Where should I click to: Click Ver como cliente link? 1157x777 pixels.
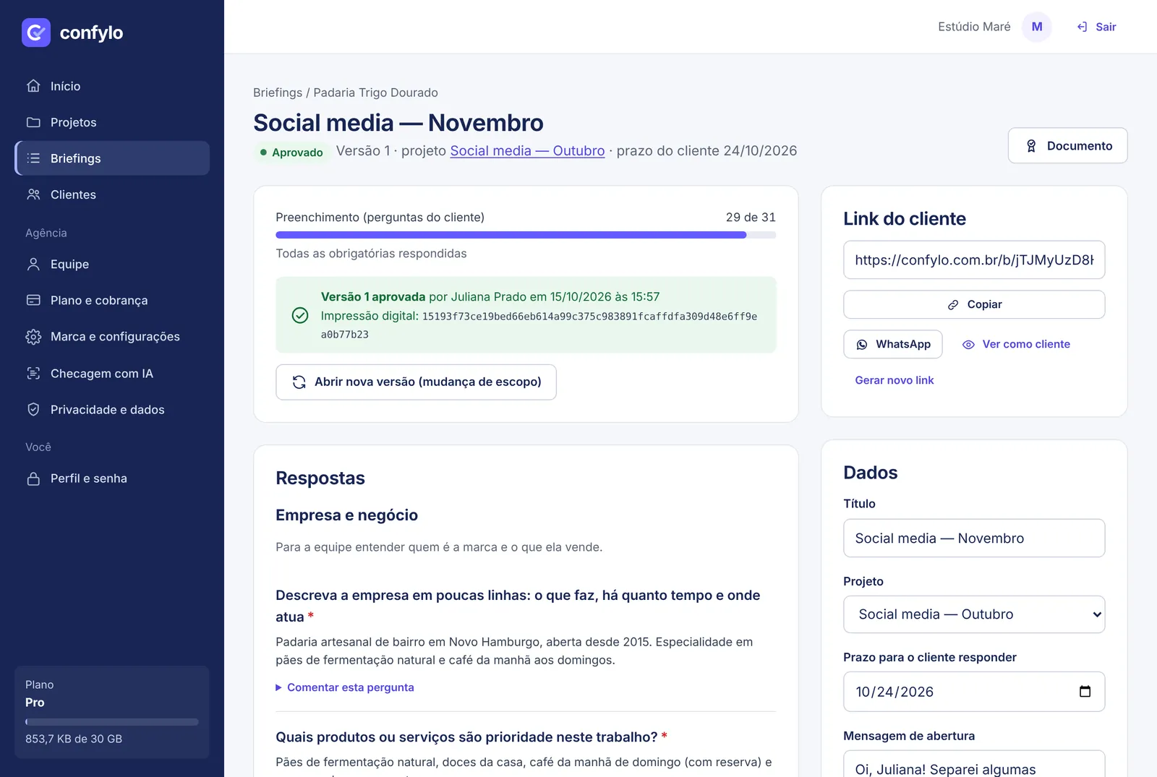tap(1016, 344)
